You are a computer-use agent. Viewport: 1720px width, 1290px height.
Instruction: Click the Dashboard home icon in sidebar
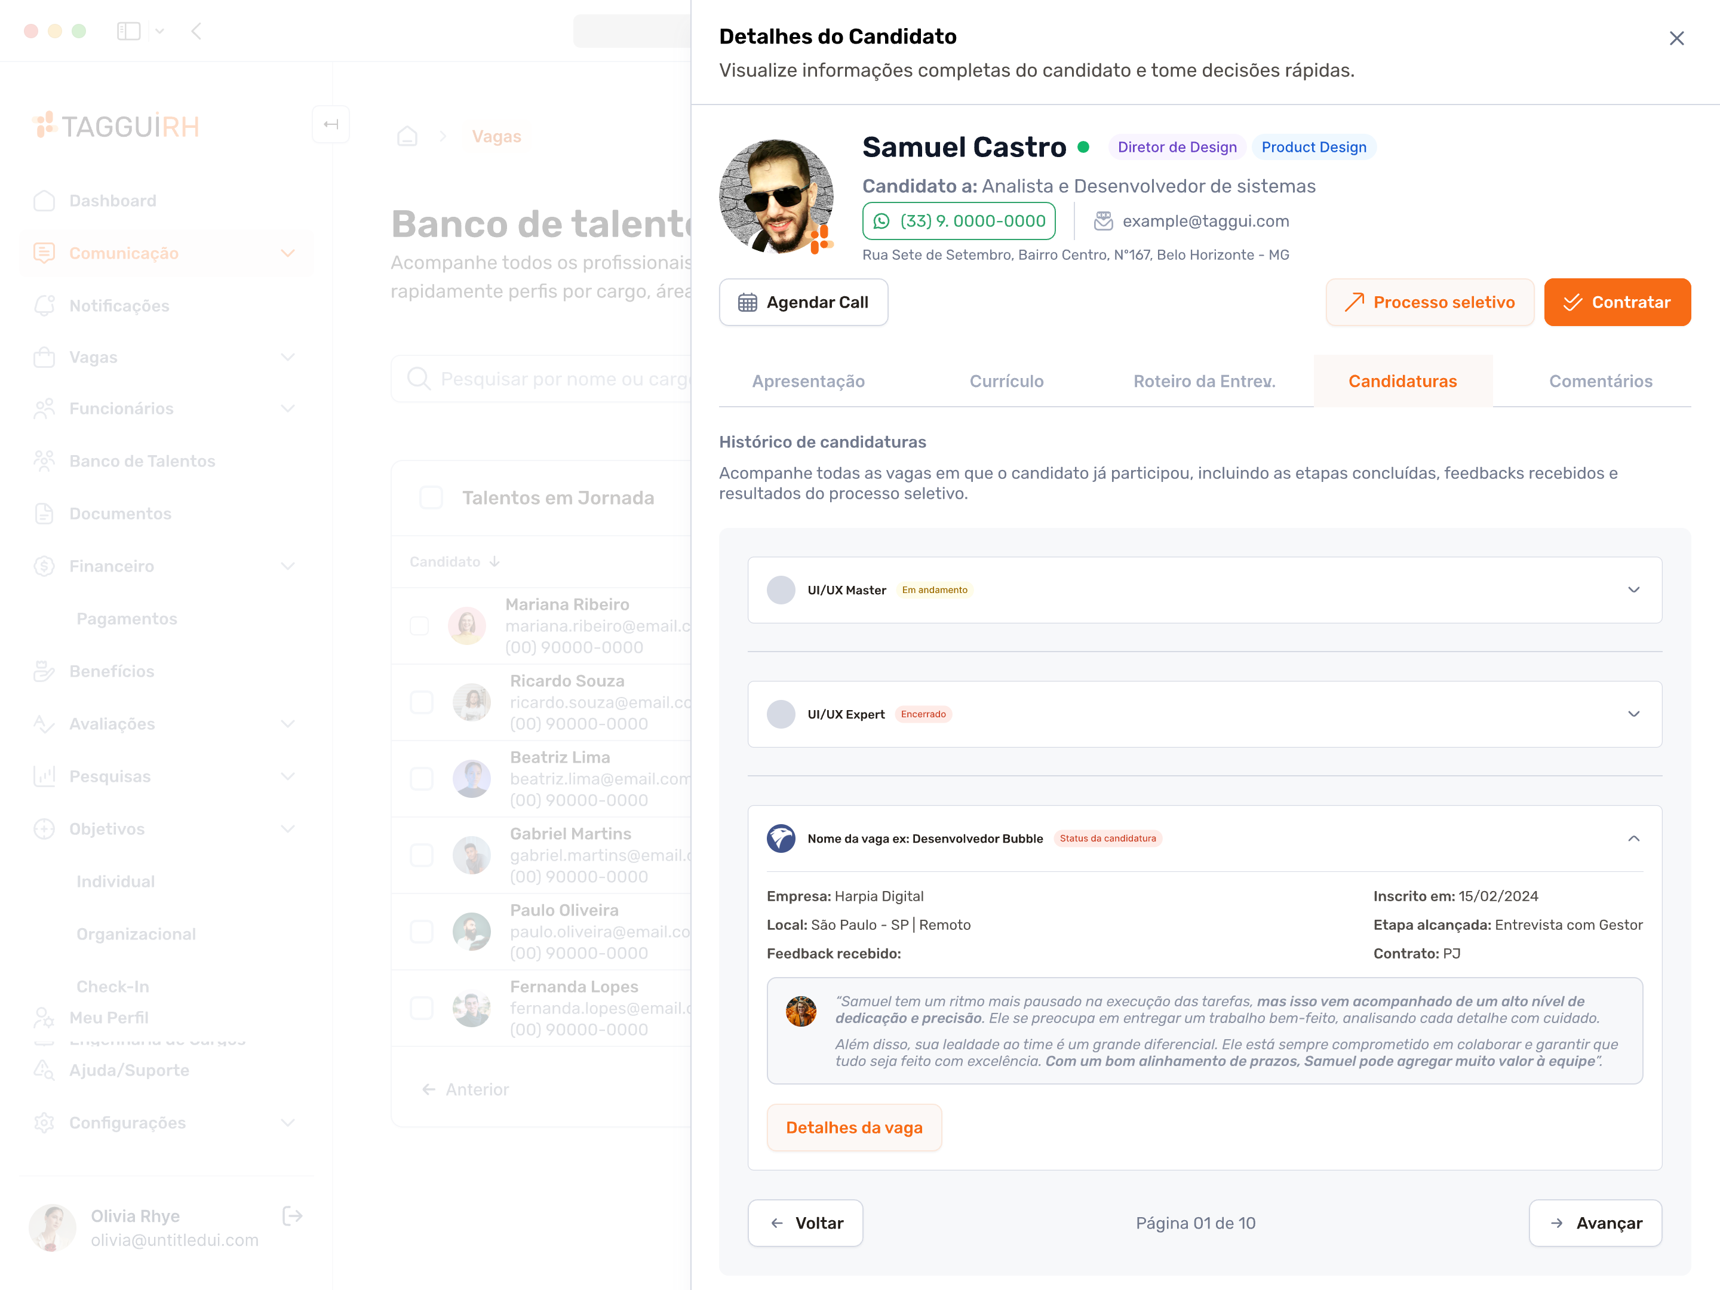(x=44, y=201)
